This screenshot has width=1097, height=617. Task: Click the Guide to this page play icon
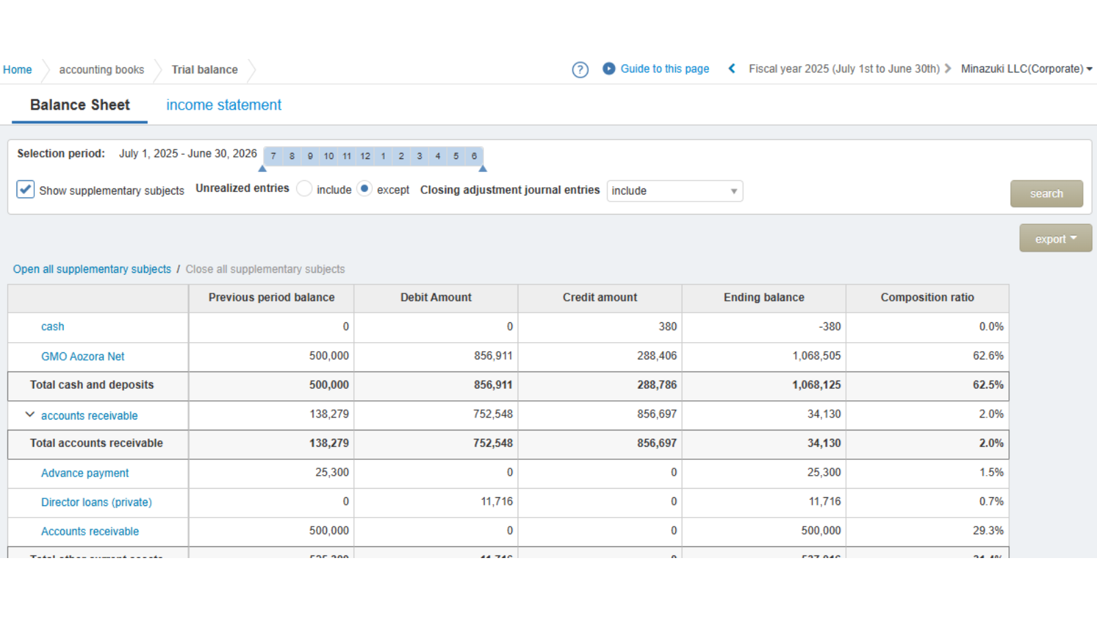609,69
